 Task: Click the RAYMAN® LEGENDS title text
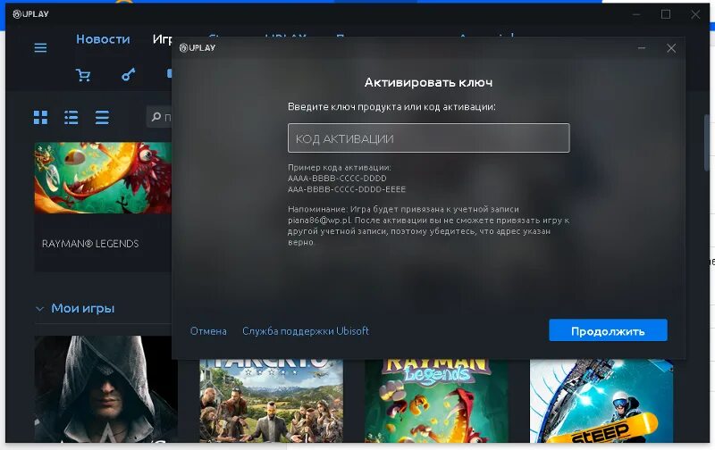pos(90,244)
